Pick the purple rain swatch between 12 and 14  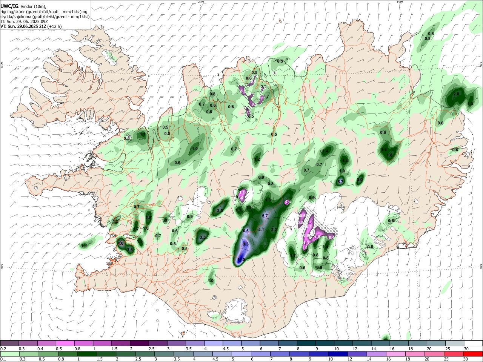coord(357,354)
